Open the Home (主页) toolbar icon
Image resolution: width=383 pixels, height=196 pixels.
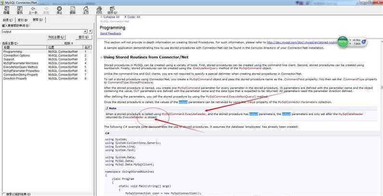(x=86, y=10)
